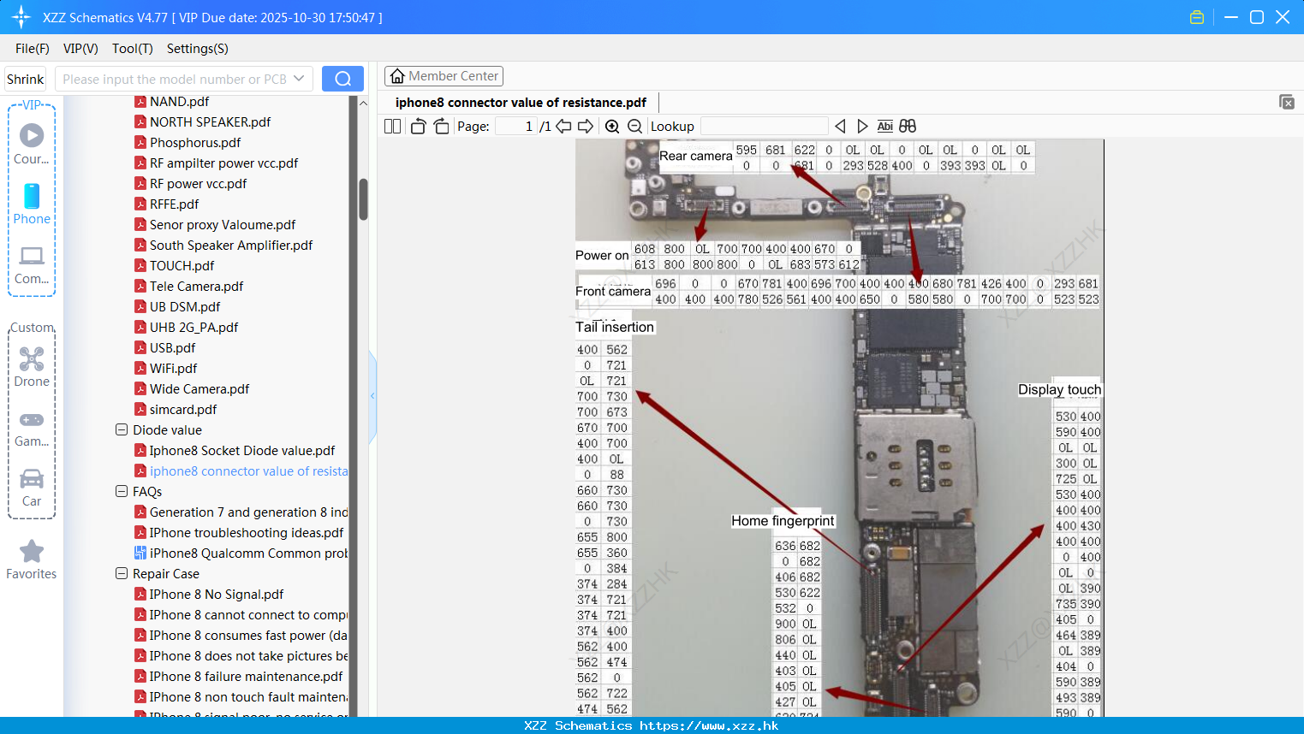
Task: Open simcard.pdf
Action: (x=183, y=409)
